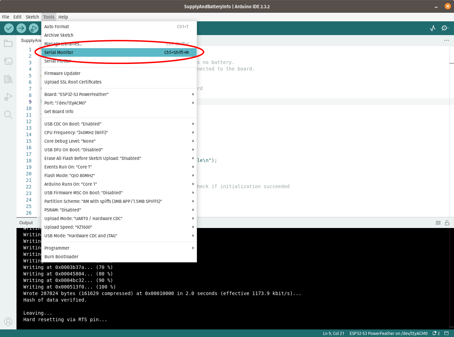
Task: Start debugging using the toolbar debug icon
Action: point(33,28)
